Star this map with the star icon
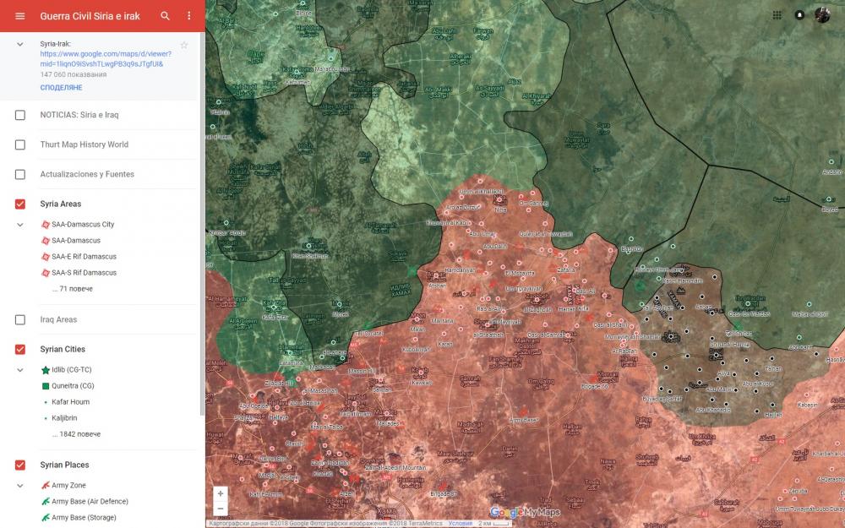This screenshot has width=845, height=528. pos(184,45)
